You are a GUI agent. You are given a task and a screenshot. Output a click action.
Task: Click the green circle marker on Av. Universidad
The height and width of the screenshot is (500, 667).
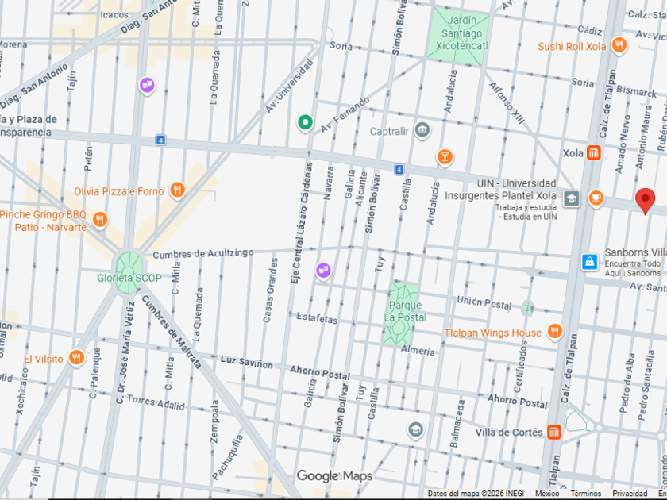coord(305,122)
